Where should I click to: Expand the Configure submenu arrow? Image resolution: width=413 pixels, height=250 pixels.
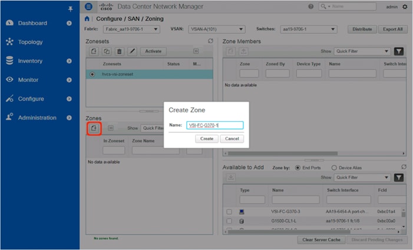(x=69, y=99)
